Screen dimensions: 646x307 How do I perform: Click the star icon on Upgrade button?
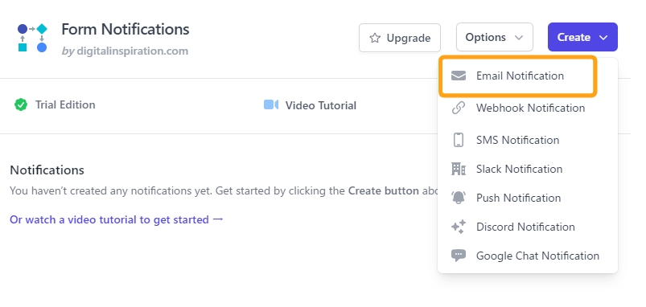[375, 39]
